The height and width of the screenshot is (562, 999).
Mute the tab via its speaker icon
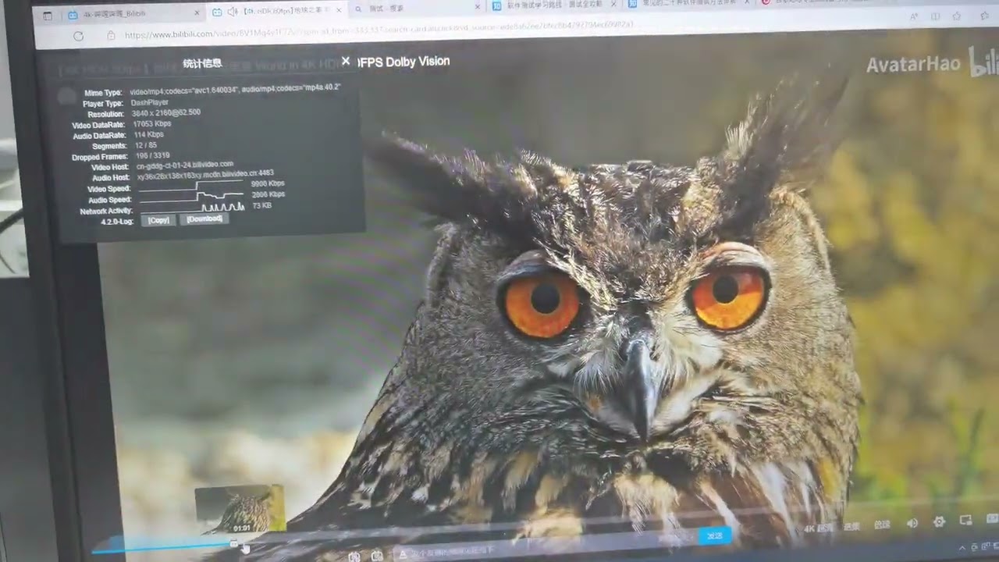(233, 12)
